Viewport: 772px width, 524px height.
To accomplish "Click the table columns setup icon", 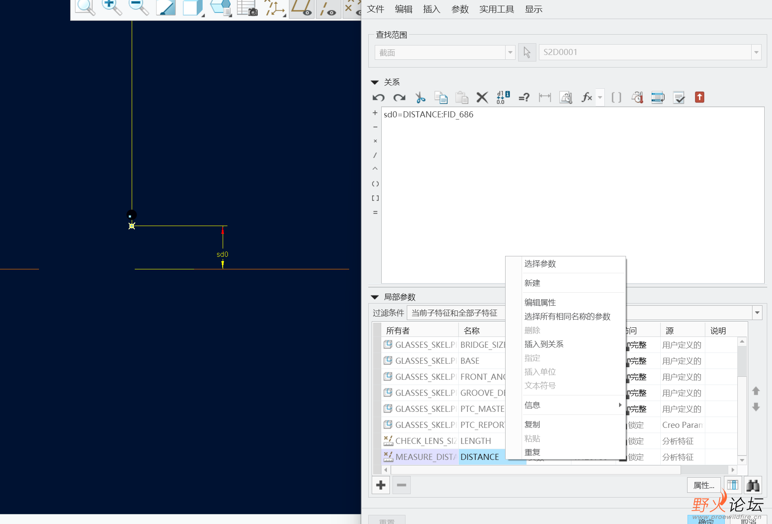I will (x=733, y=485).
